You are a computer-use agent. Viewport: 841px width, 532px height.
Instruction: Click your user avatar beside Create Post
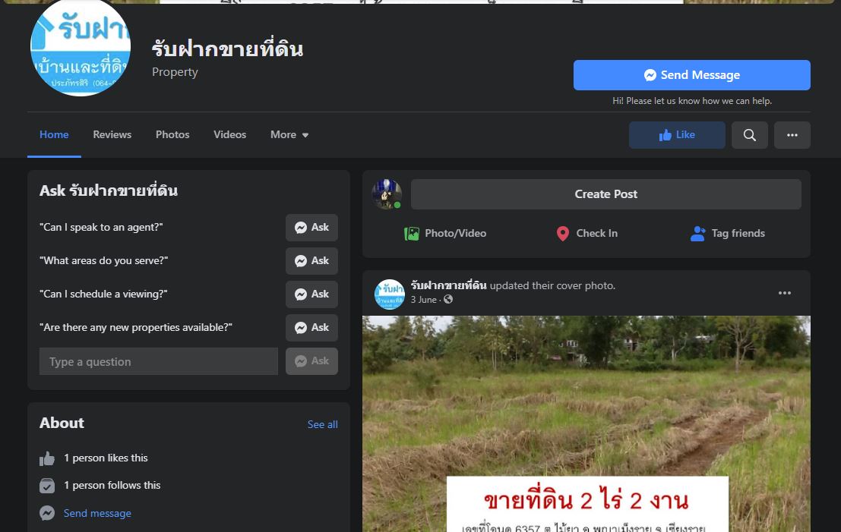tap(387, 194)
